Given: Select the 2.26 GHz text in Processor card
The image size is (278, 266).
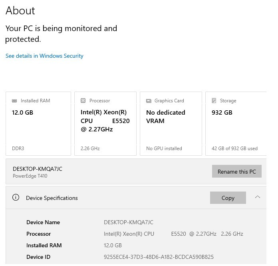Looking at the screenshot, I should click(90, 149).
